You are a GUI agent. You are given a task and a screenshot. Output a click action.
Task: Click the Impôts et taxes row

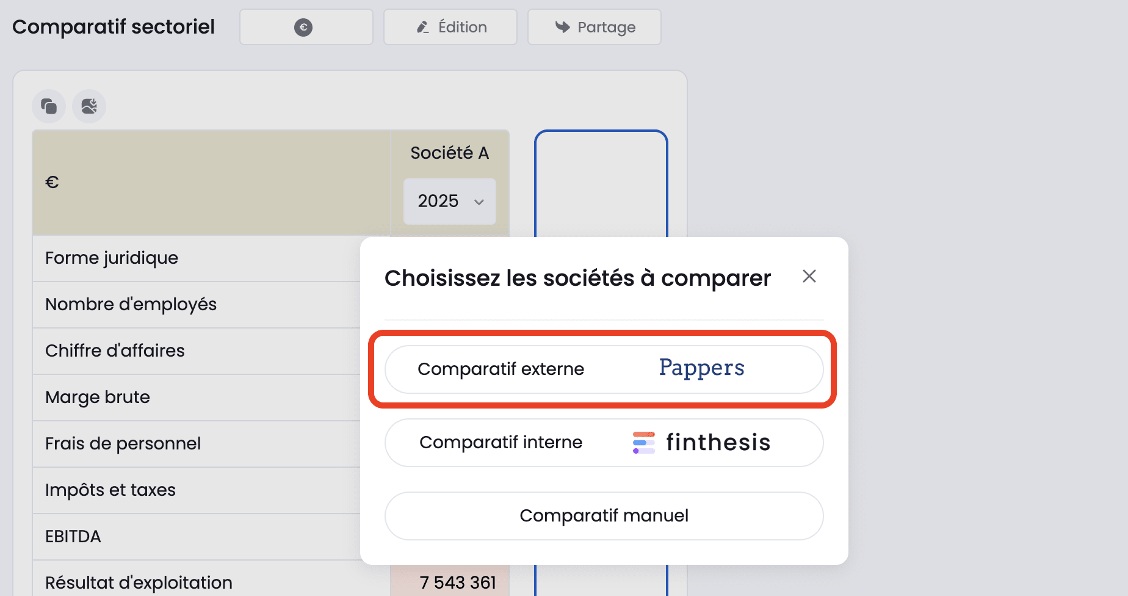pos(110,490)
